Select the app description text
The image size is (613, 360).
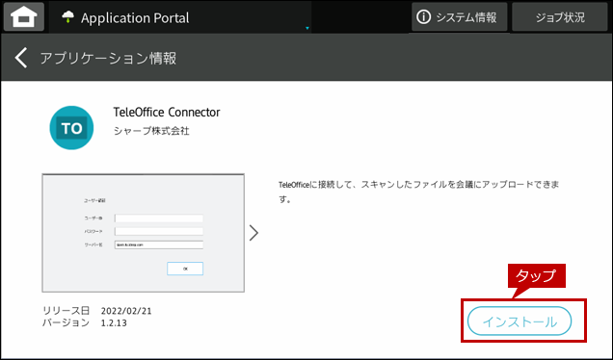(x=418, y=192)
